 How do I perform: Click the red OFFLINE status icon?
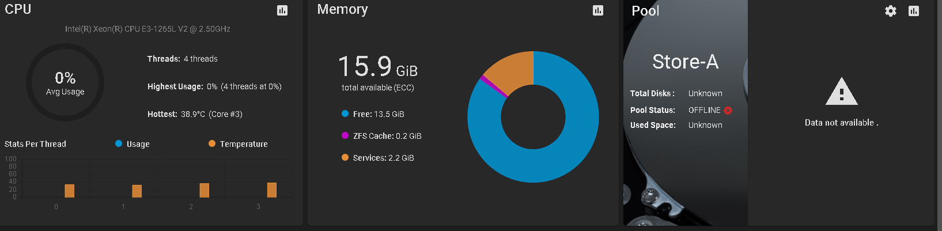coord(728,111)
